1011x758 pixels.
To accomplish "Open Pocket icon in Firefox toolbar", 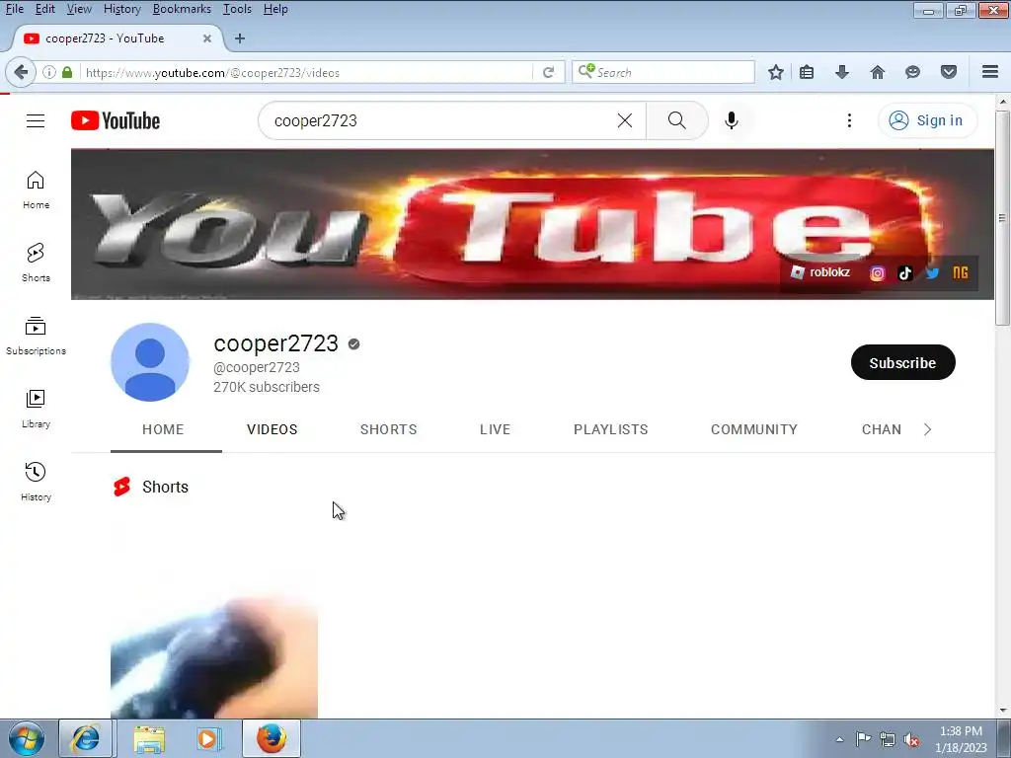I will [949, 72].
